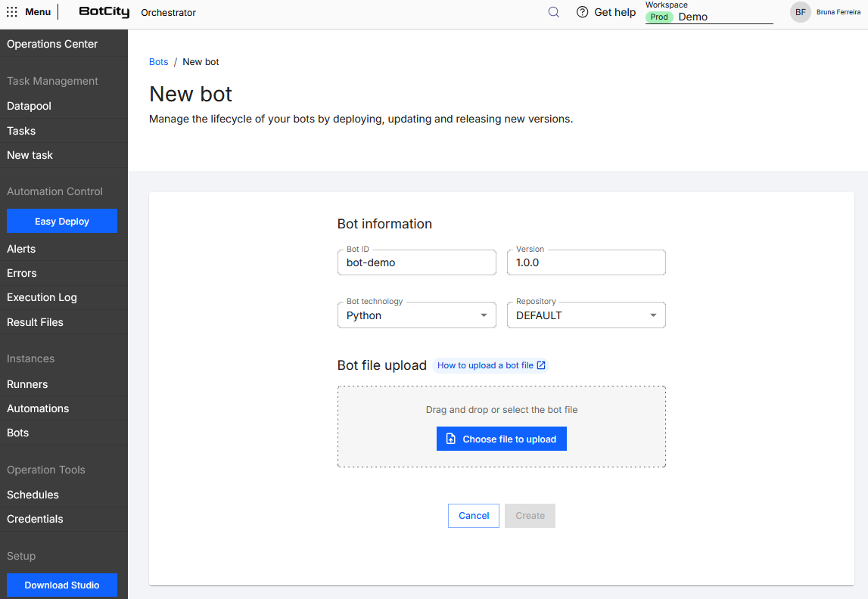Go to Automations in sidebar
This screenshot has height=599, width=868.
(x=64, y=408)
